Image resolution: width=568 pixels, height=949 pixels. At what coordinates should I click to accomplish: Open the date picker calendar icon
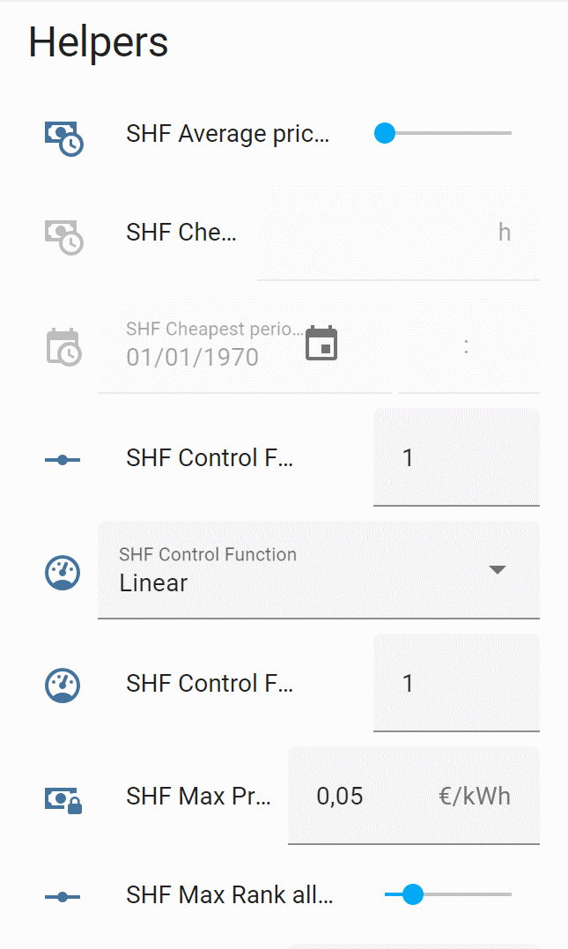click(321, 344)
